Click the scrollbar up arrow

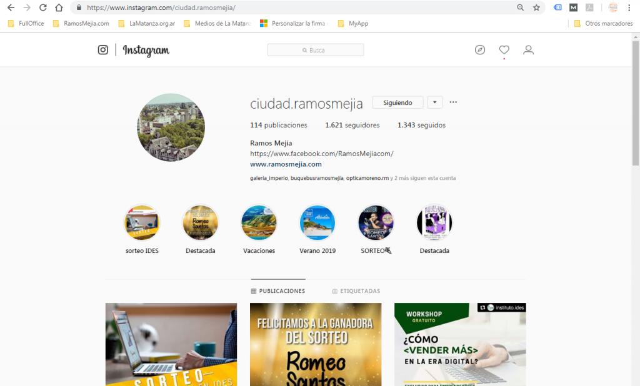pyautogui.click(x=636, y=37)
